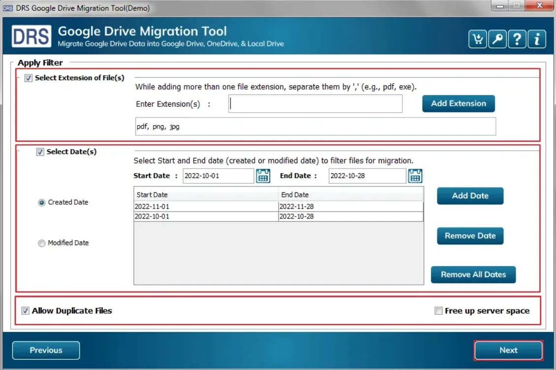Image resolution: width=556 pixels, height=370 pixels.
Task: Click the DRS logo in header
Action: coord(31,36)
